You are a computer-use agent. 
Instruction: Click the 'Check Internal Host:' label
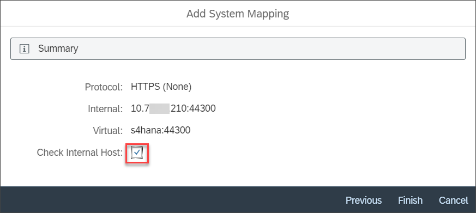click(x=80, y=153)
